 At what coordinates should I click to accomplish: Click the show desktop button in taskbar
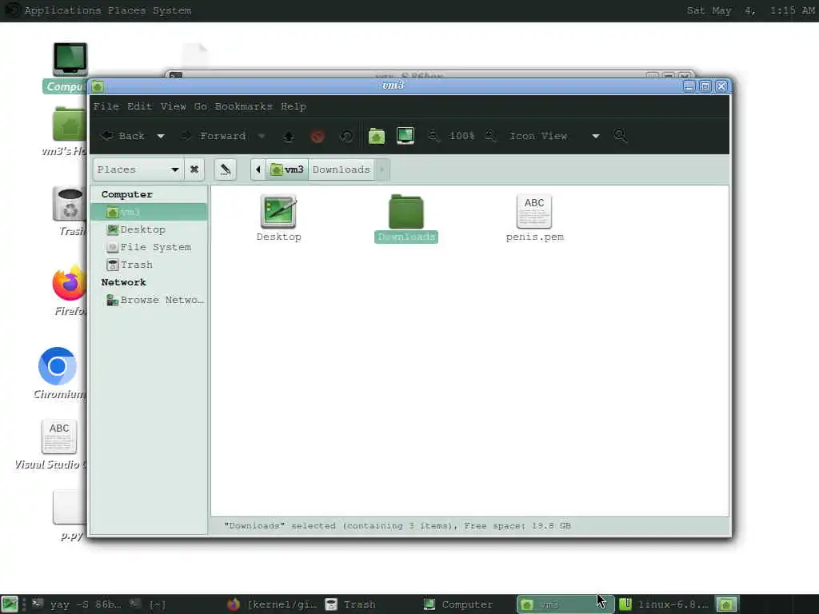(10, 604)
